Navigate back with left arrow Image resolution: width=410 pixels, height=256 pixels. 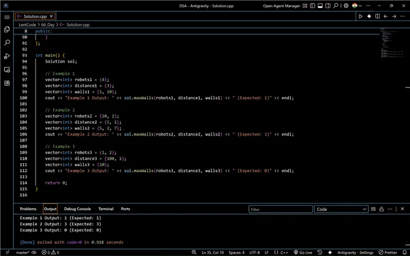point(386,16)
